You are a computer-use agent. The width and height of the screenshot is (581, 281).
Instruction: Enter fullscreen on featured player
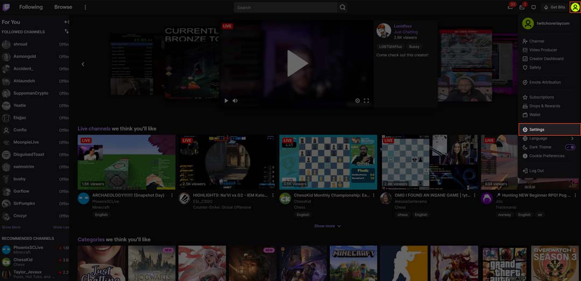(x=366, y=101)
